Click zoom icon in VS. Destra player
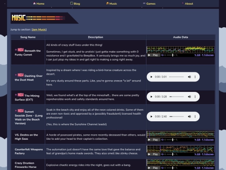 (177, 140)
